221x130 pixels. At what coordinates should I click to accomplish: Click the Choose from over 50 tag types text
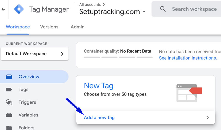point(115,94)
